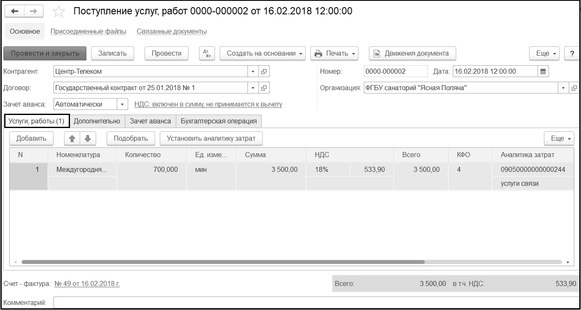
Task: Click Записать button
Action: click(x=113, y=53)
